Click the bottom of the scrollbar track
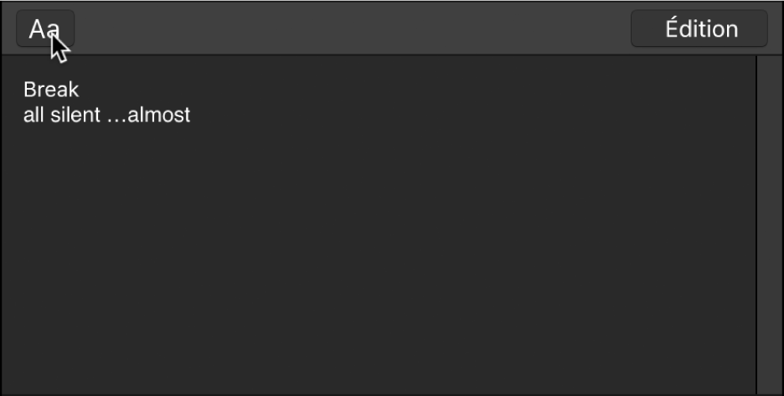 (769, 386)
